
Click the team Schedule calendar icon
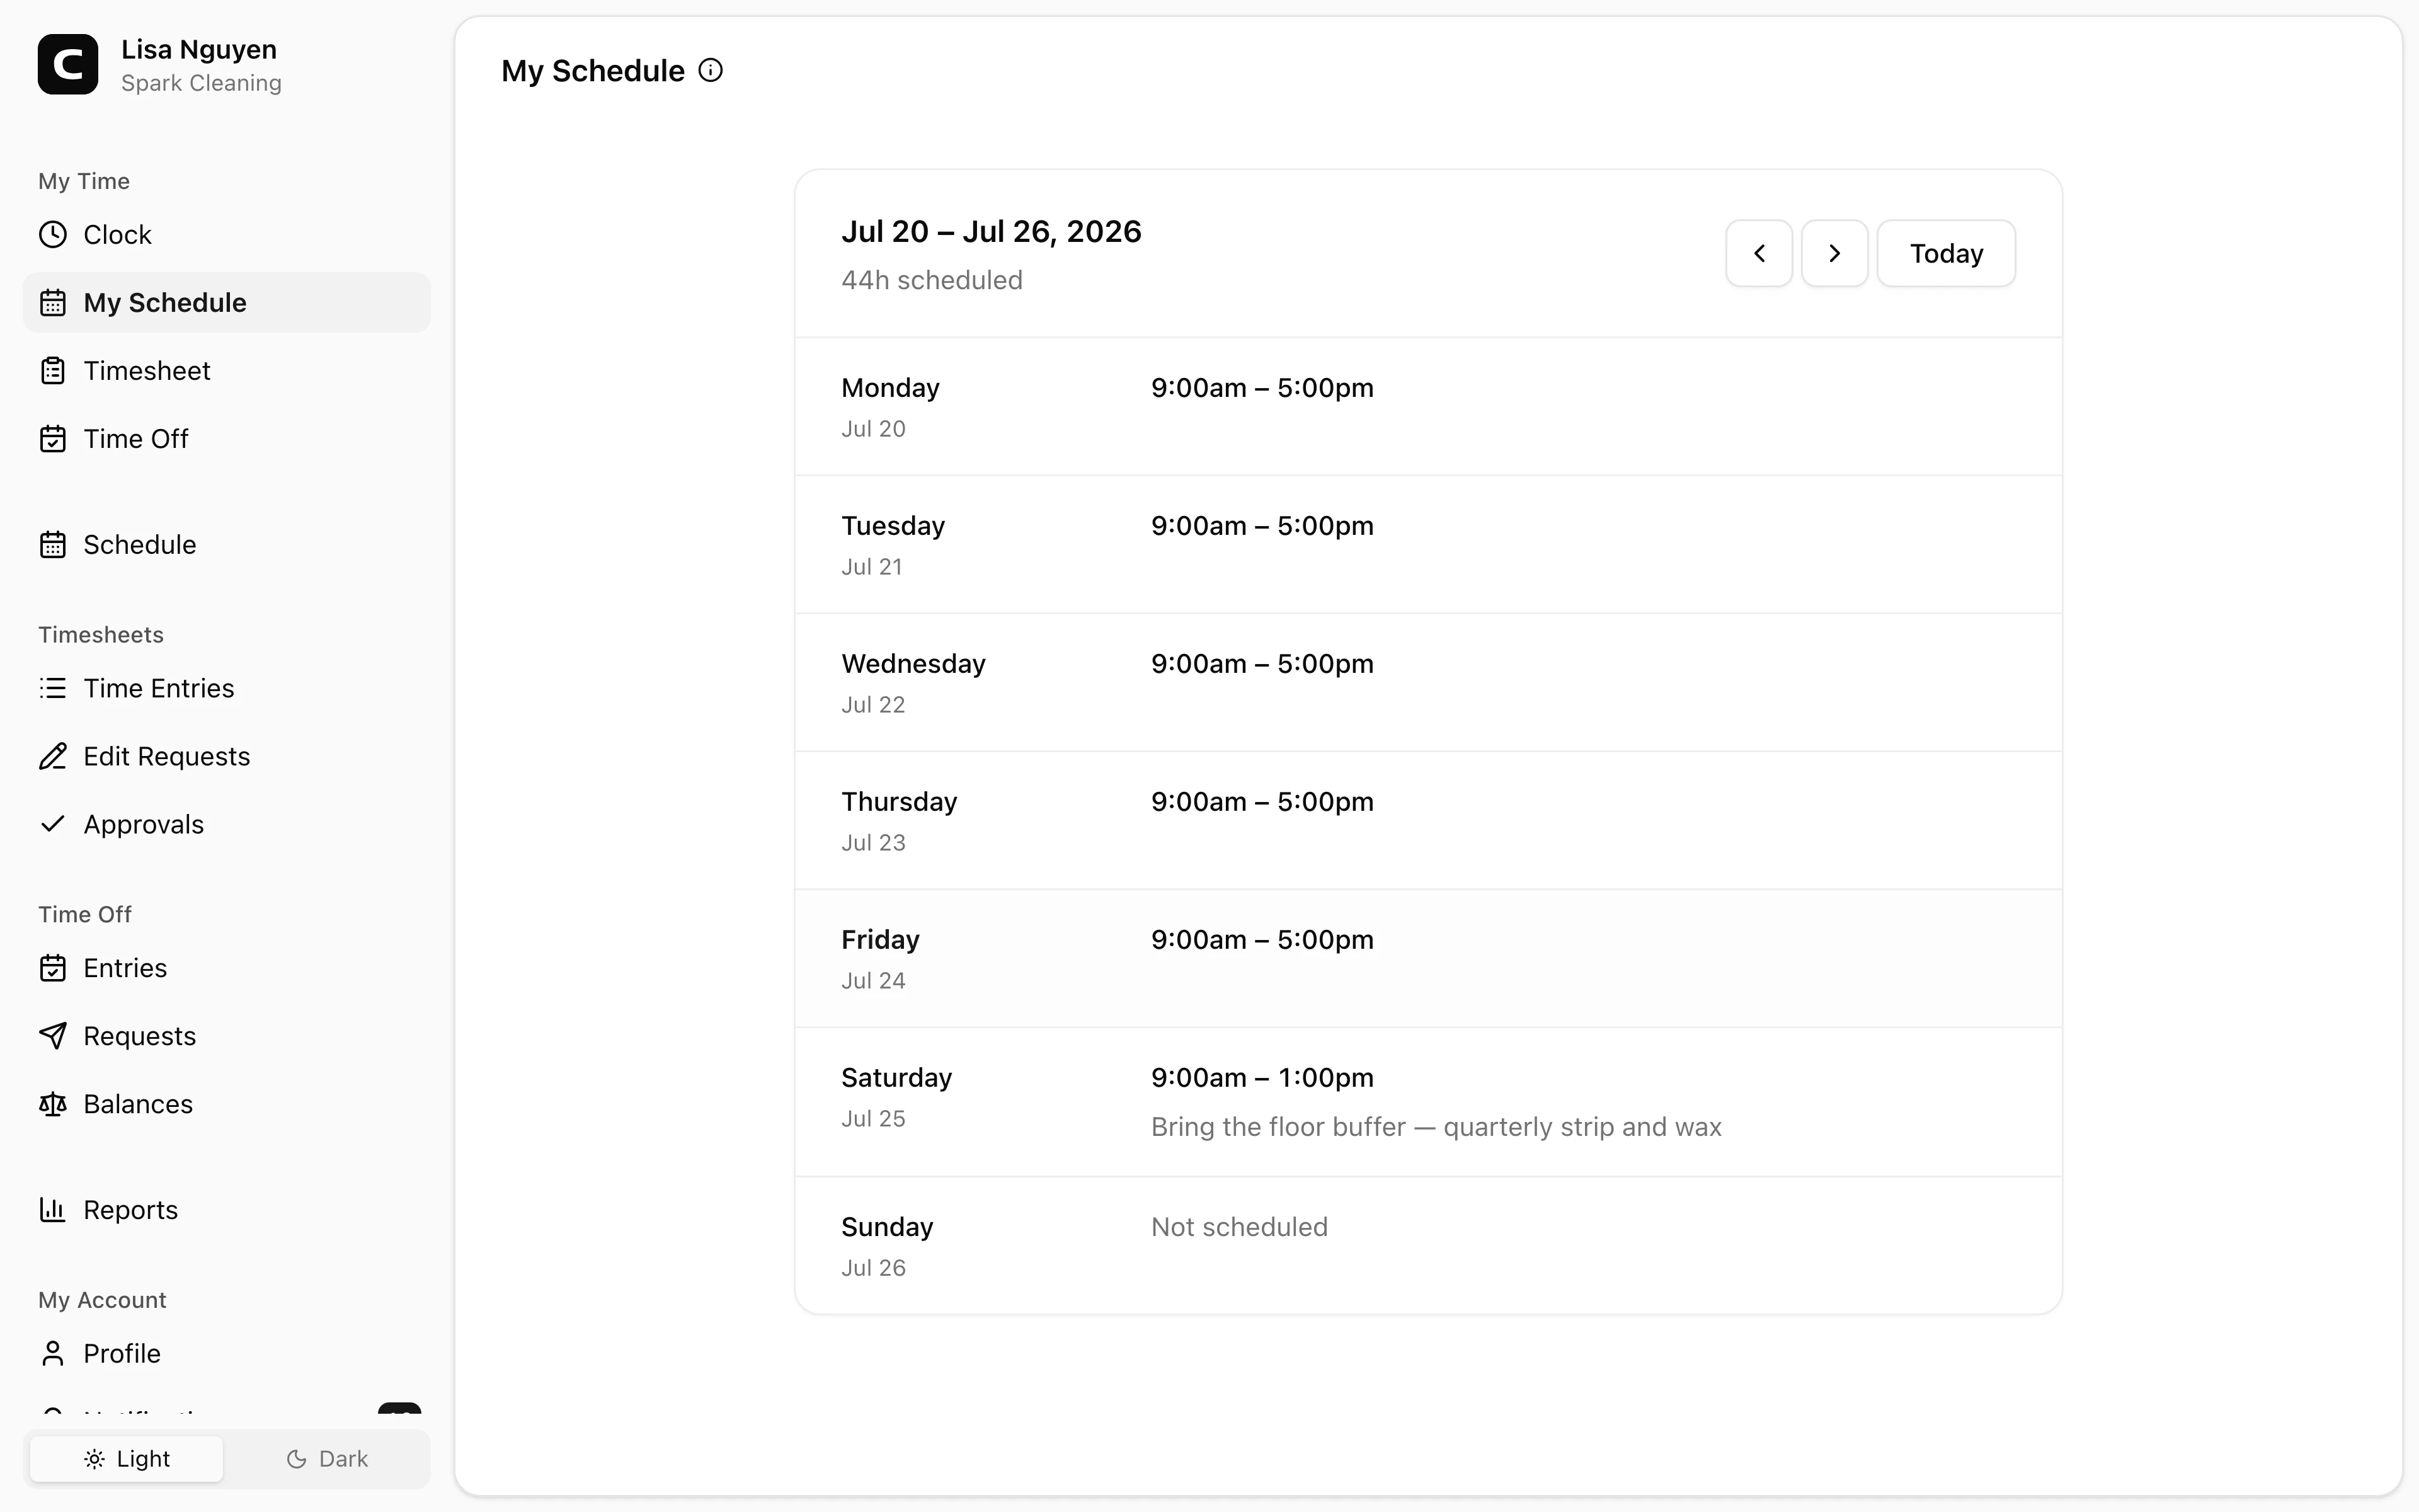click(53, 545)
